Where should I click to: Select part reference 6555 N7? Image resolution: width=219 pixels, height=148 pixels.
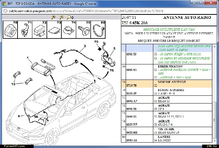[132, 125]
